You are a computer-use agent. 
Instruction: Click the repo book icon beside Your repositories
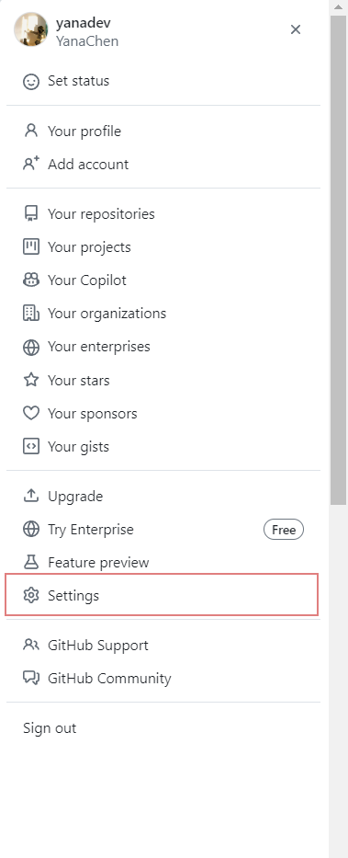pos(31,213)
